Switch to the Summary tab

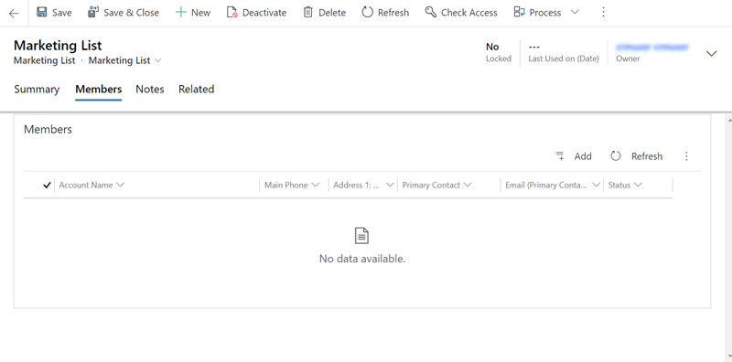[x=37, y=89]
